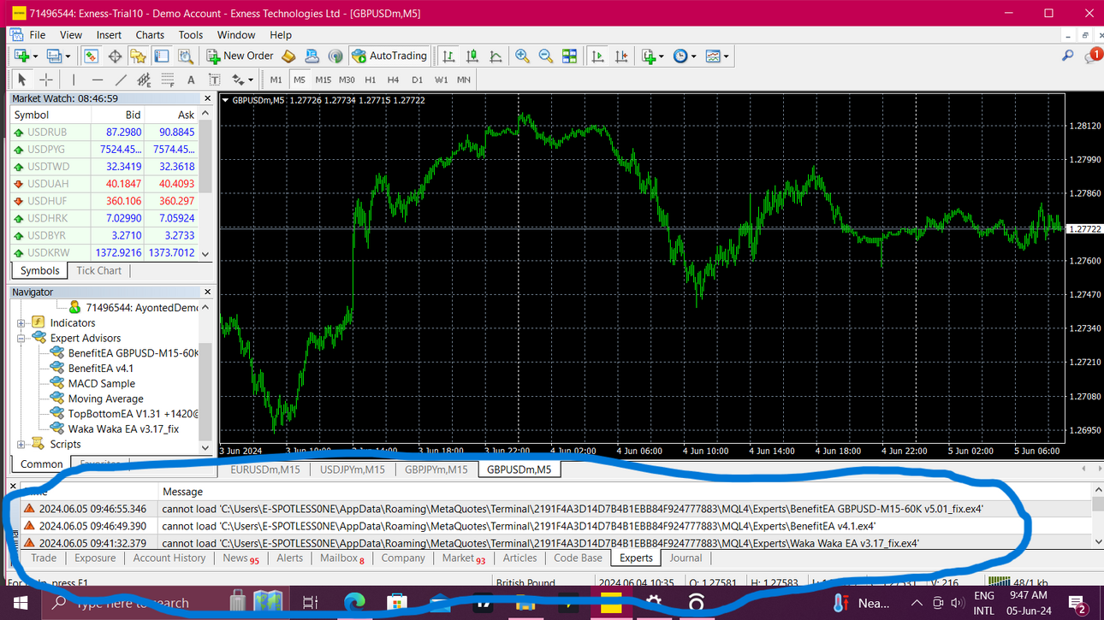Select Waka Waka EA v3.17_fix advisor
This screenshot has height=620, width=1104.
pos(123,429)
